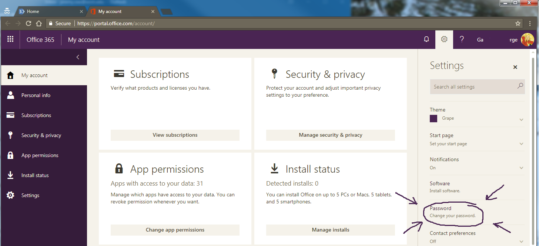539x246 pixels.
Task: Open Install status in sidebar
Action: 44,175
